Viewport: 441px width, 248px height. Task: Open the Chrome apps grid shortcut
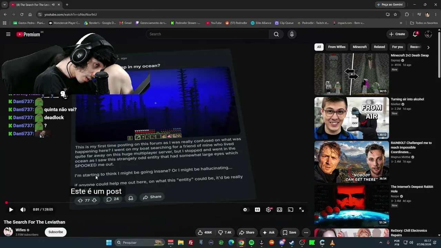[x=4, y=23]
